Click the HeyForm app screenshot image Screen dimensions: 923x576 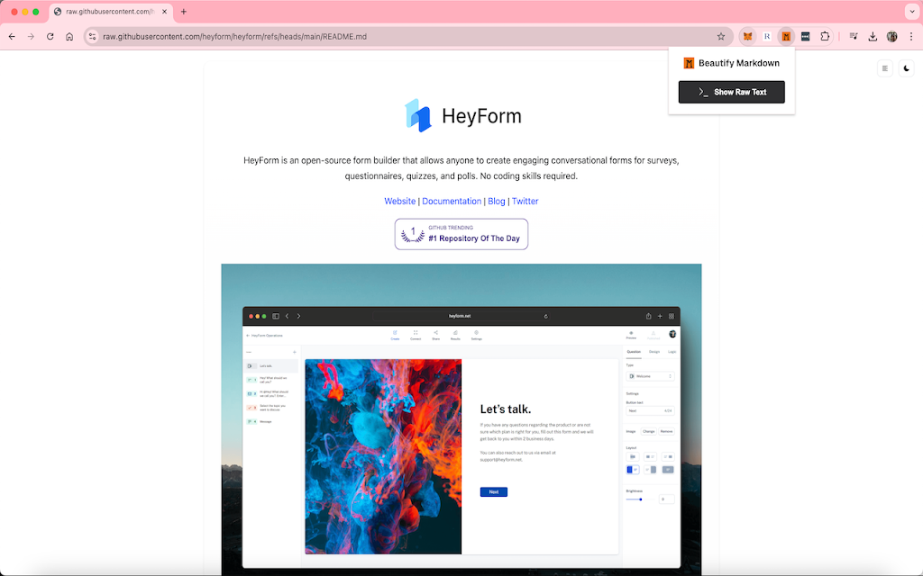pos(461,419)
